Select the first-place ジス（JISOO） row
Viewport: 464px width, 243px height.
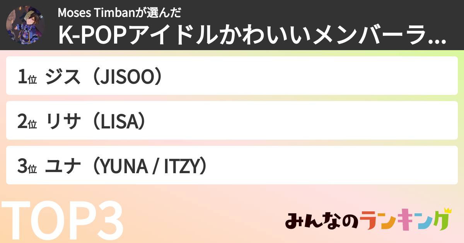(x=232, y=76)
